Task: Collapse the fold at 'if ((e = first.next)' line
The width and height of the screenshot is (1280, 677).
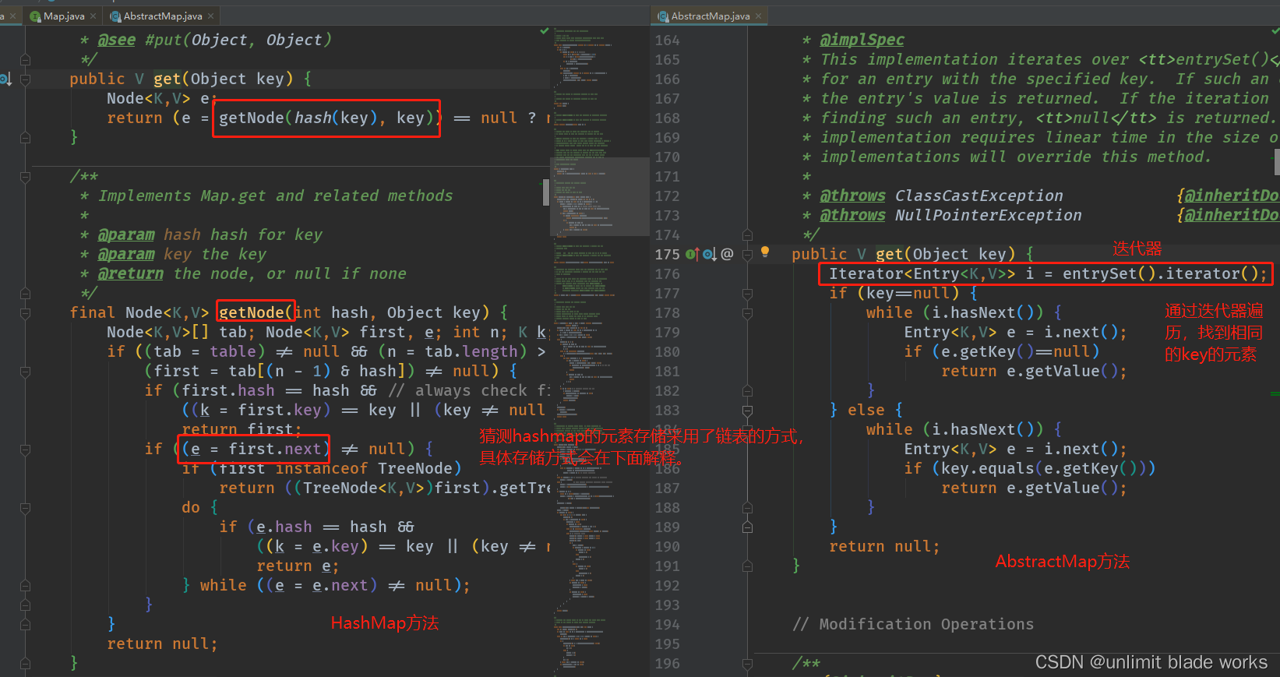Action: coord(25,450)
